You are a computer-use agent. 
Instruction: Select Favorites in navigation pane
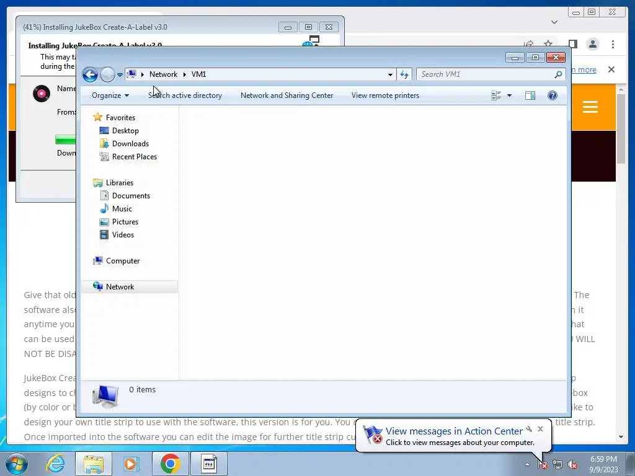120,117
